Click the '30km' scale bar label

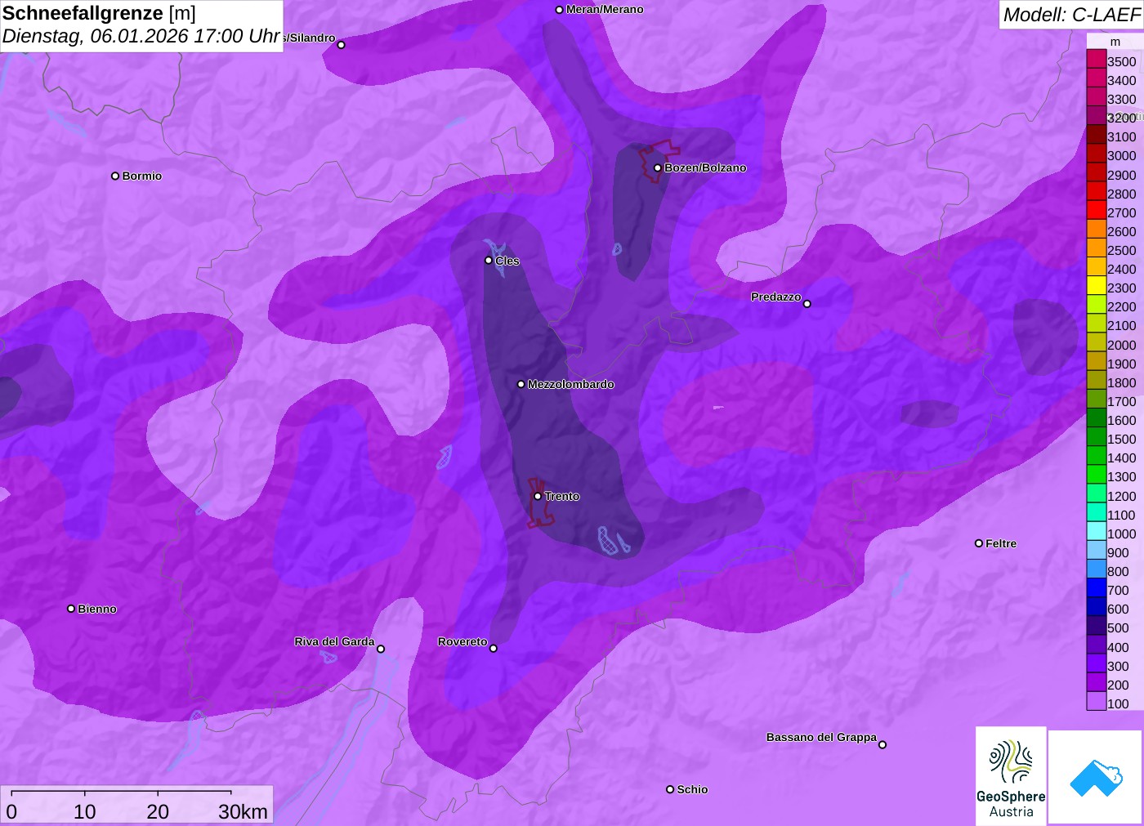coord(243,811)
